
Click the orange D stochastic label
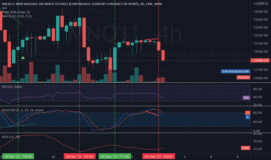pyautogui.click(x=247, y=113)
